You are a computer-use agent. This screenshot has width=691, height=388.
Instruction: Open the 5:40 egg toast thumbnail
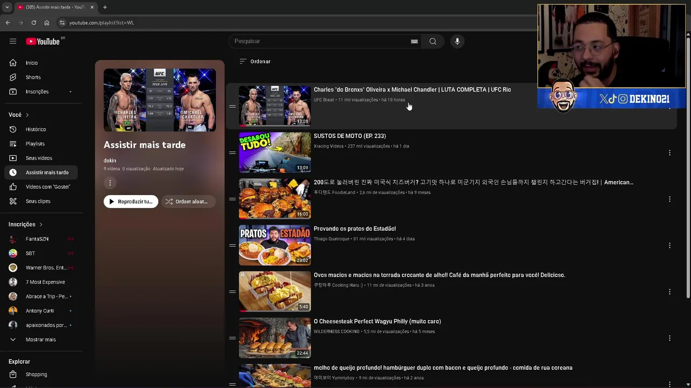coord(275,292)
